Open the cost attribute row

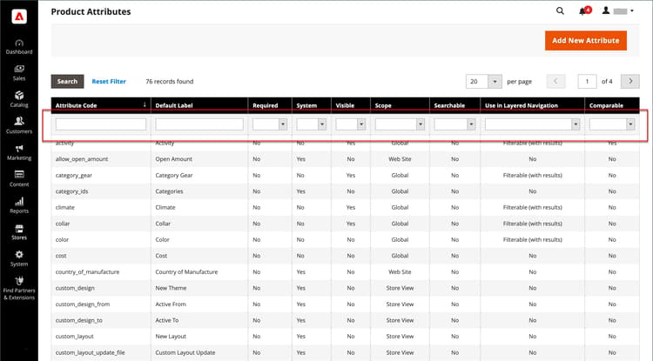coord(346,256)
